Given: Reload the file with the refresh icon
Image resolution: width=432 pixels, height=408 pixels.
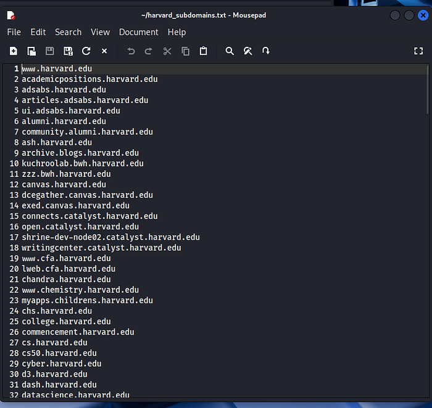Looking at the screenshot, I should point(86,51).
